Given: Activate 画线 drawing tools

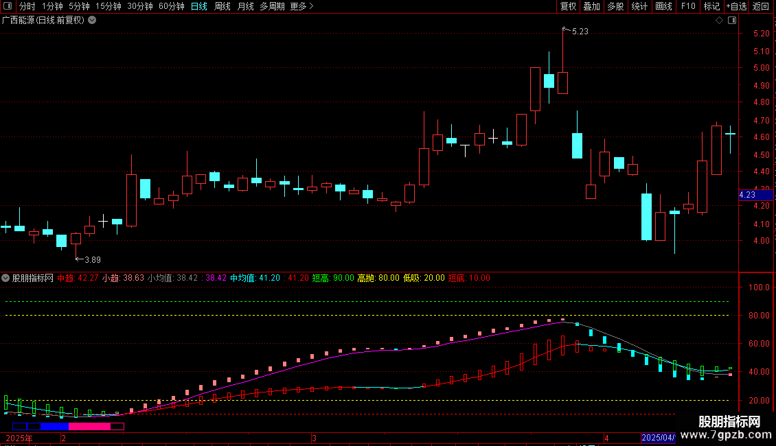Looking at the screenshot, I should coord(663,6).
